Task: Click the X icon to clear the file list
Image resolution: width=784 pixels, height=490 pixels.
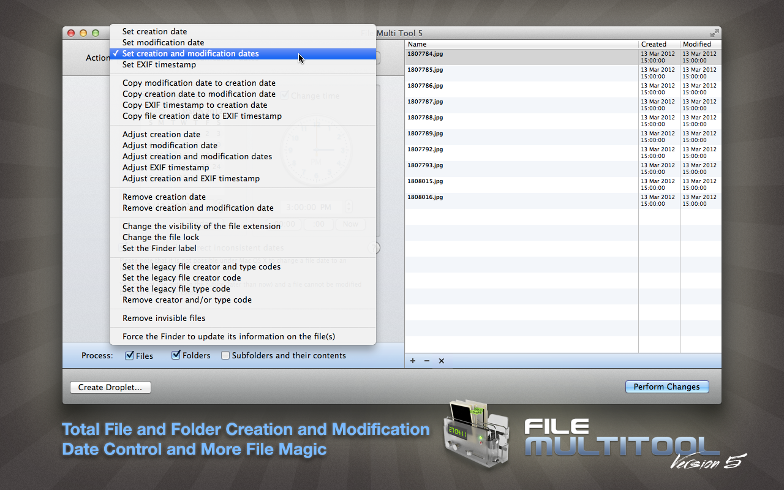Action: tap(441, 361)
